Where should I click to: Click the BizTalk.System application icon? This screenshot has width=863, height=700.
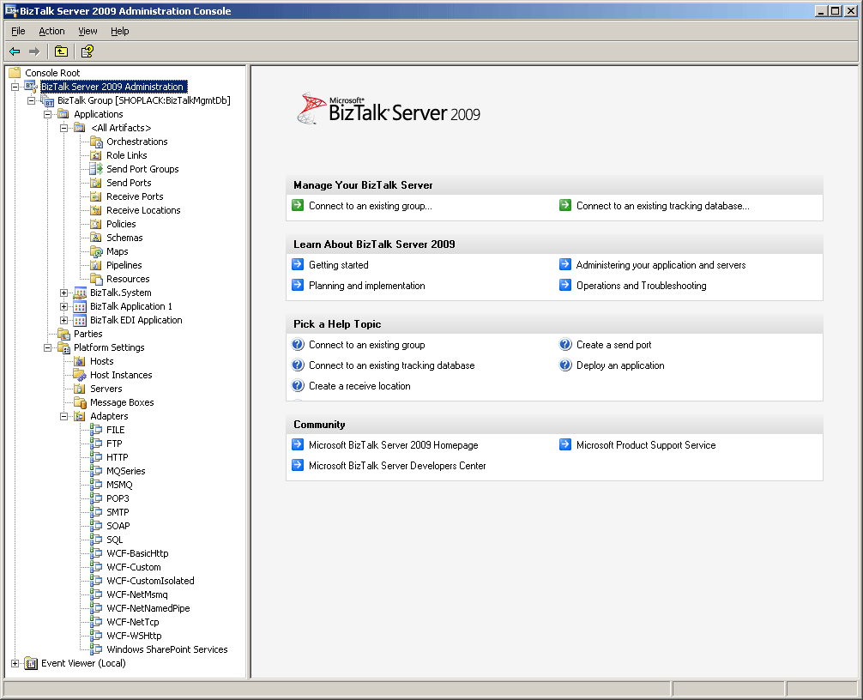coord(80,293)
